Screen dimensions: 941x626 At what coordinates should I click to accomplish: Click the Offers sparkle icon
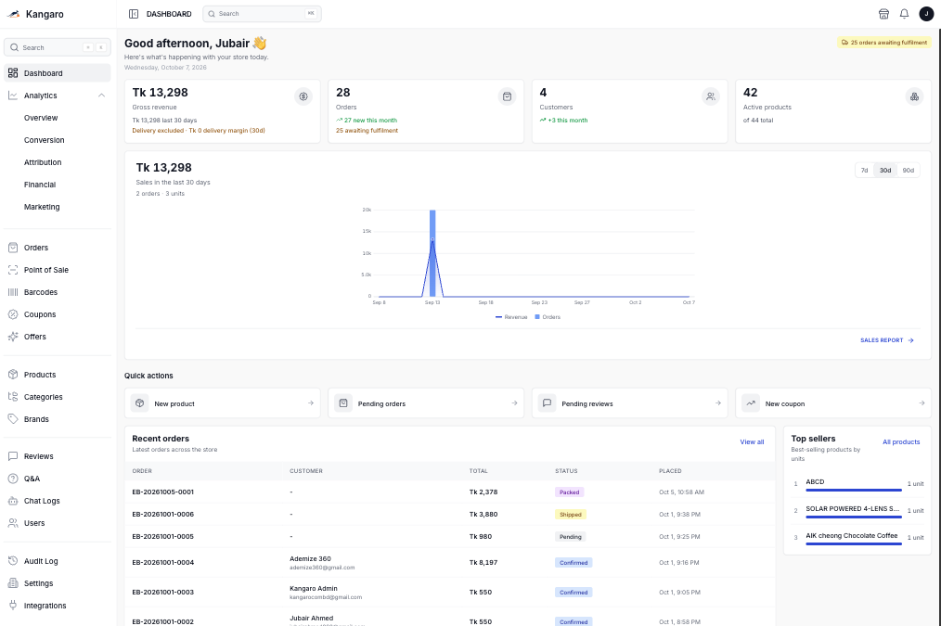pyautogui.click(x=13, y=337)
